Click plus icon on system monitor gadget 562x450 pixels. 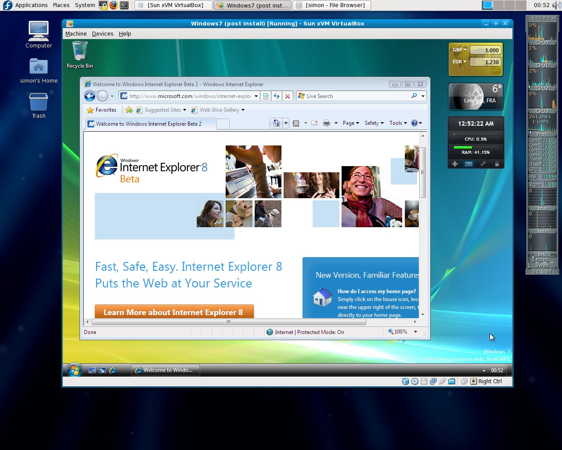point(455,164)
